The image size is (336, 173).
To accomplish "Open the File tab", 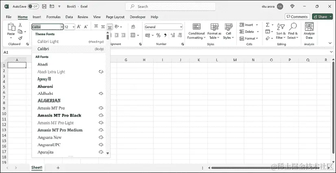I will pyautogui.click(x=9, y=17).
